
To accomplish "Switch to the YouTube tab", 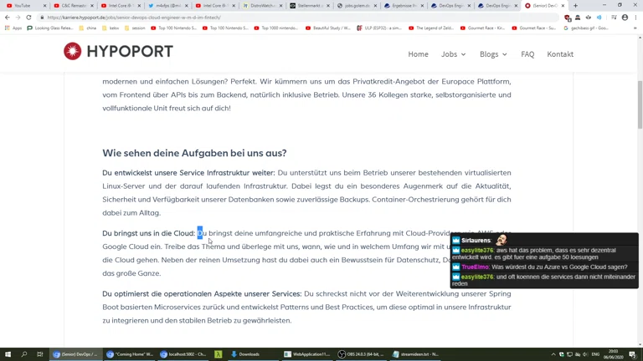I will 23,6.
